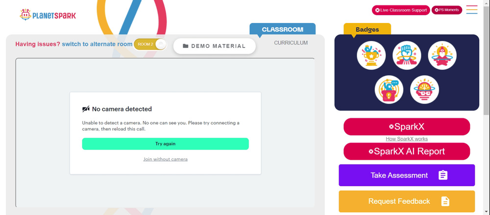Image resolution: width=490 pixels, height=215 pixels.
Task: Click the clipboard icon on Take Assessment
Action: [x=443, y=175]
